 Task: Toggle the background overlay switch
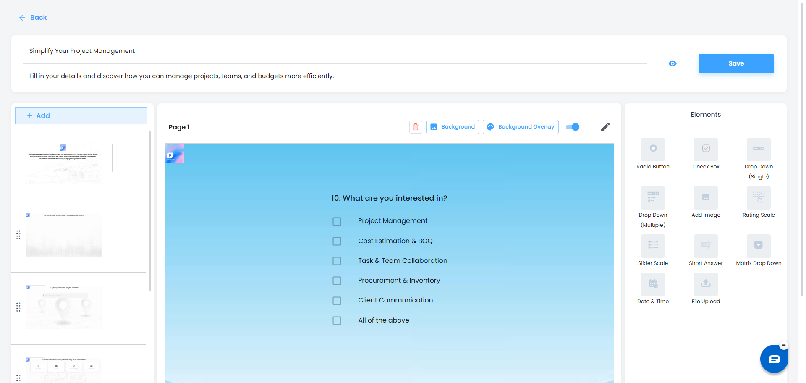click(x=573, y=127)
